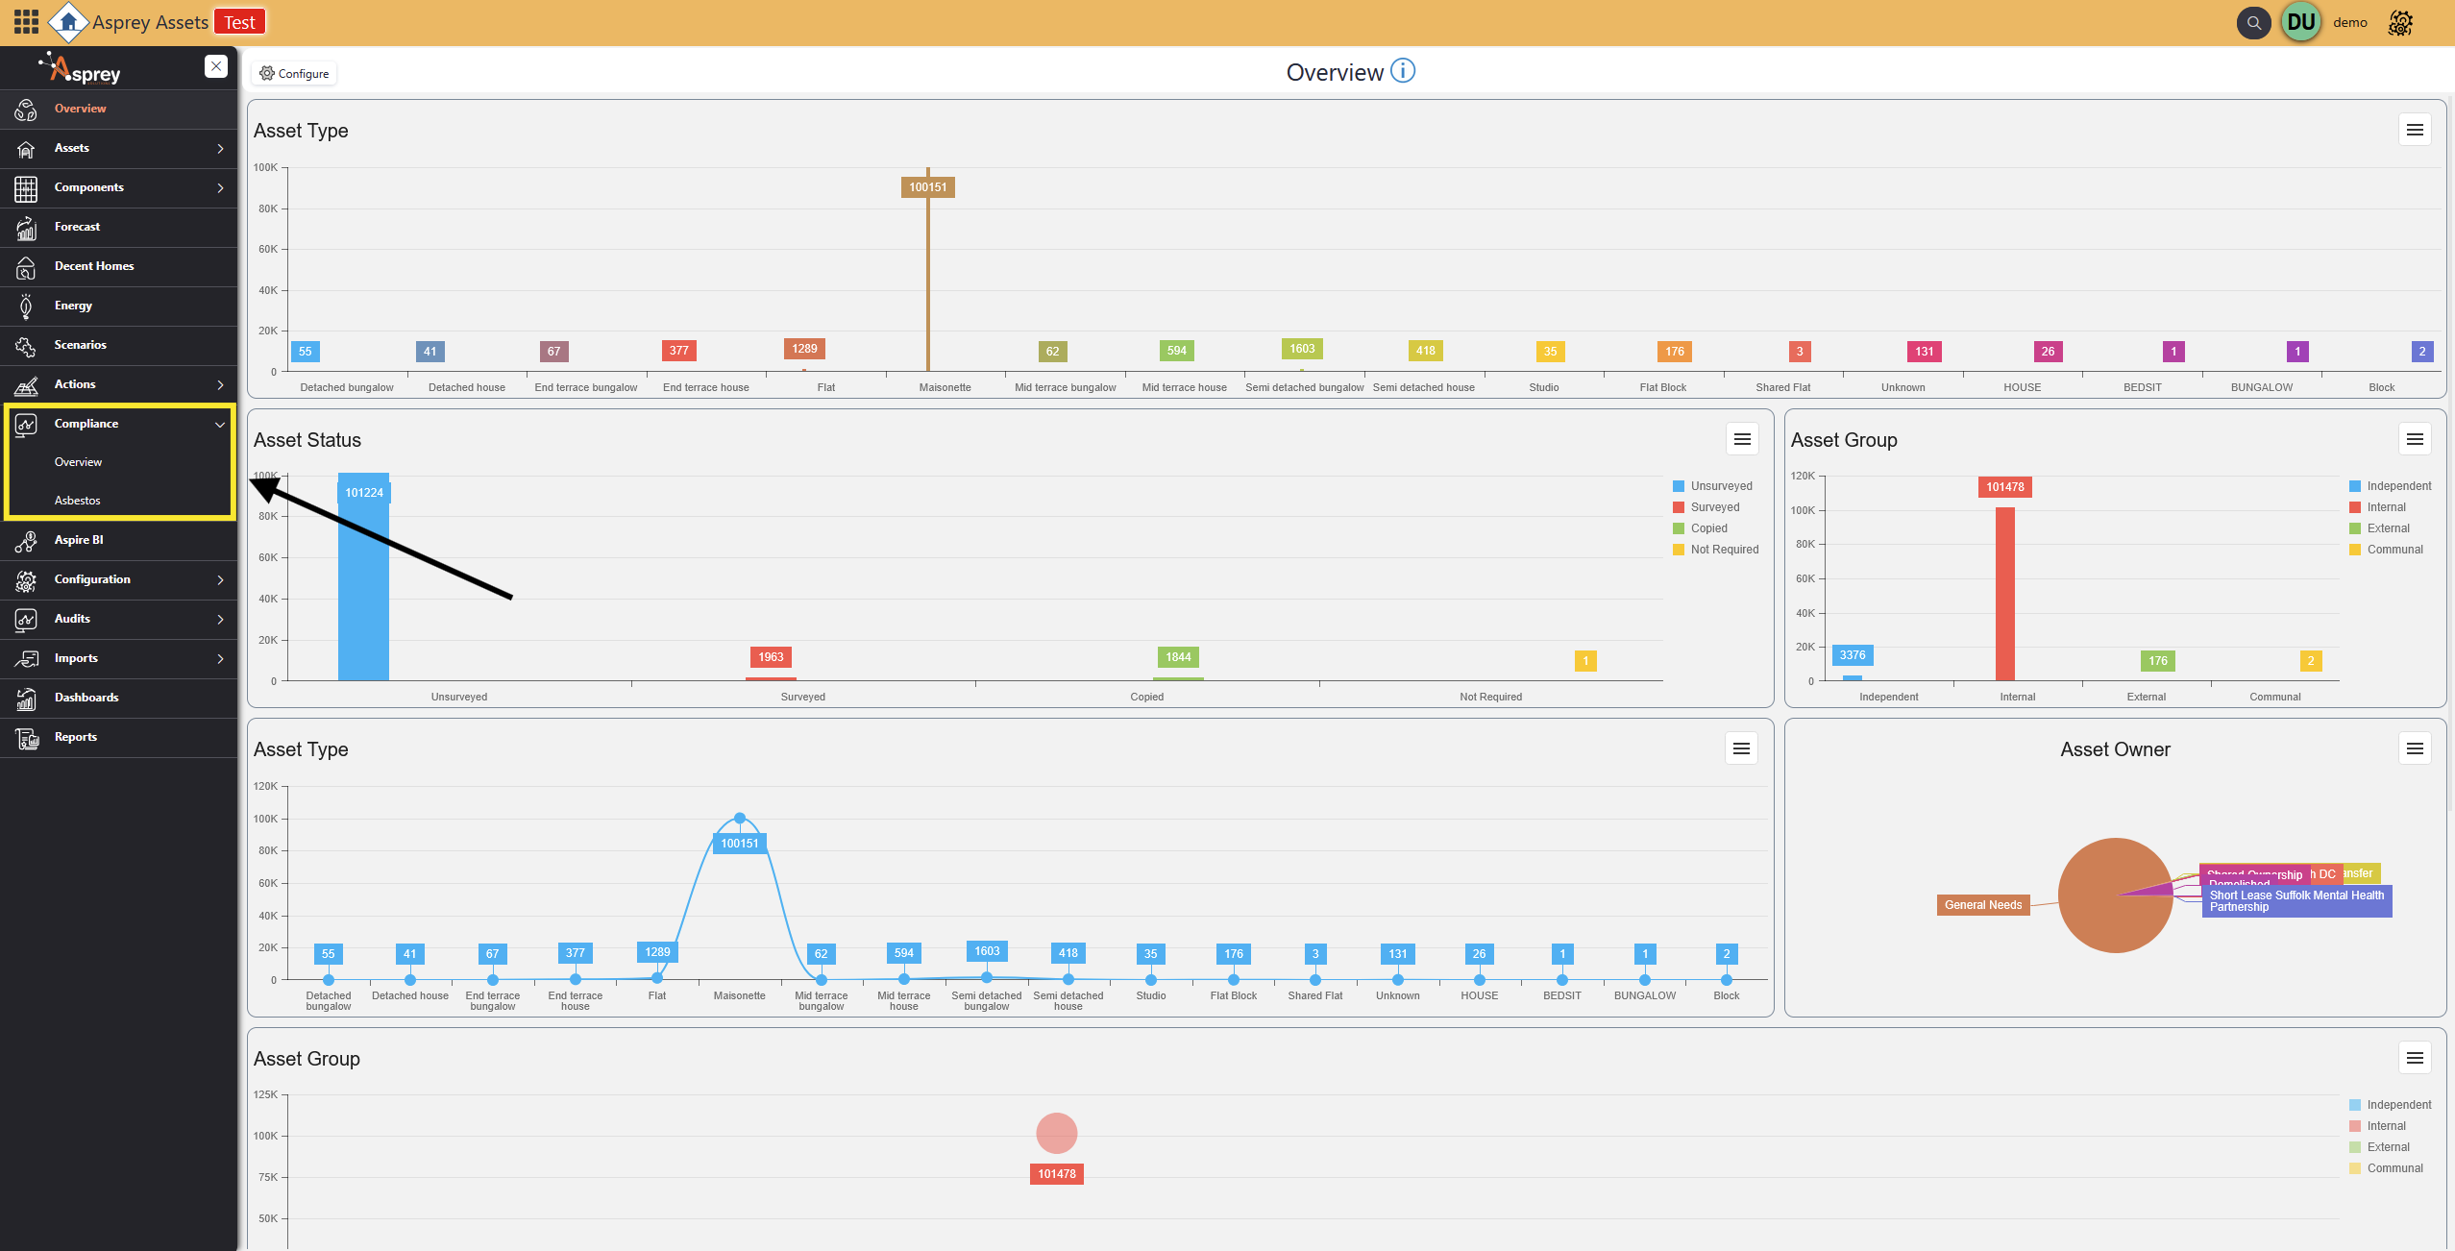This screenshot has height=1251, width=2455.
Task: Click the Configure button
Action: click(294, 73)
